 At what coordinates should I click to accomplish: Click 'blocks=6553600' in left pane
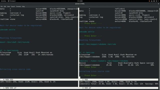tap(58, 9)
